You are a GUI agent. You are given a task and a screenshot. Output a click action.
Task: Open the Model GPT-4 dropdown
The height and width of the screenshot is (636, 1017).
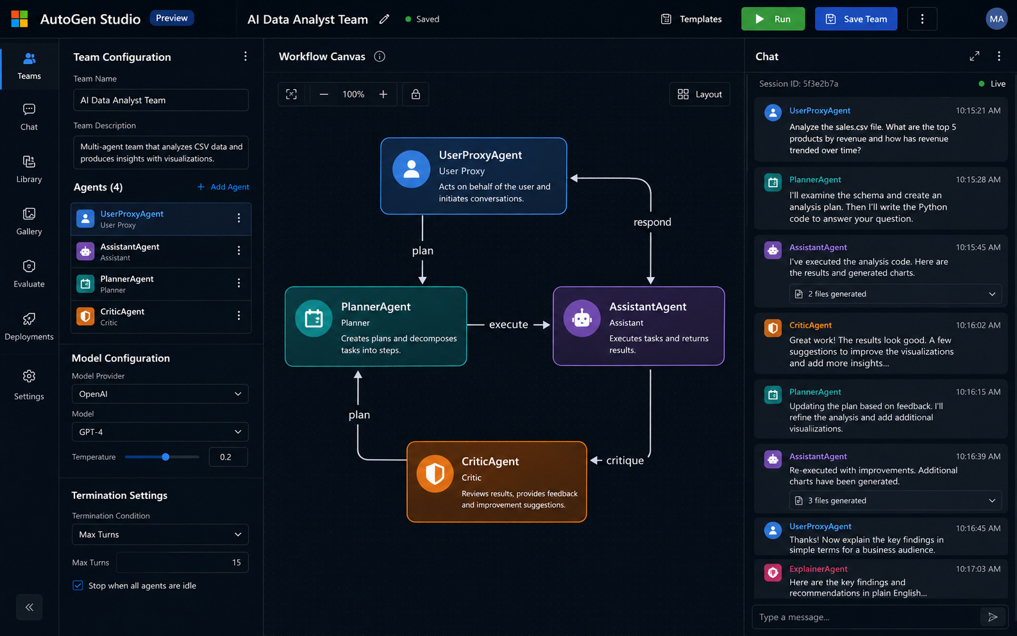(x=160, y=432)
